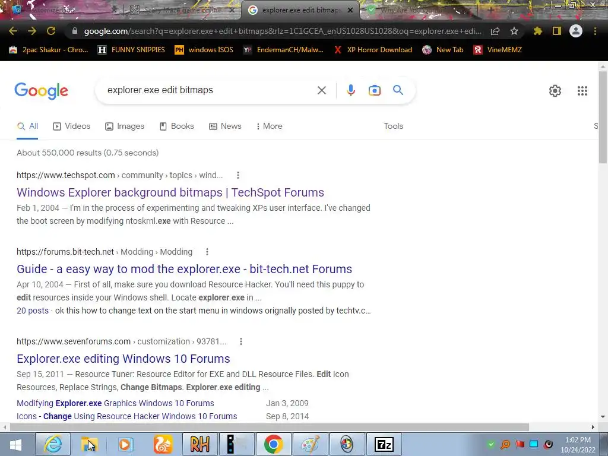
Task: Open the 7-Zip taskbar icon
Action: (384, 444)
